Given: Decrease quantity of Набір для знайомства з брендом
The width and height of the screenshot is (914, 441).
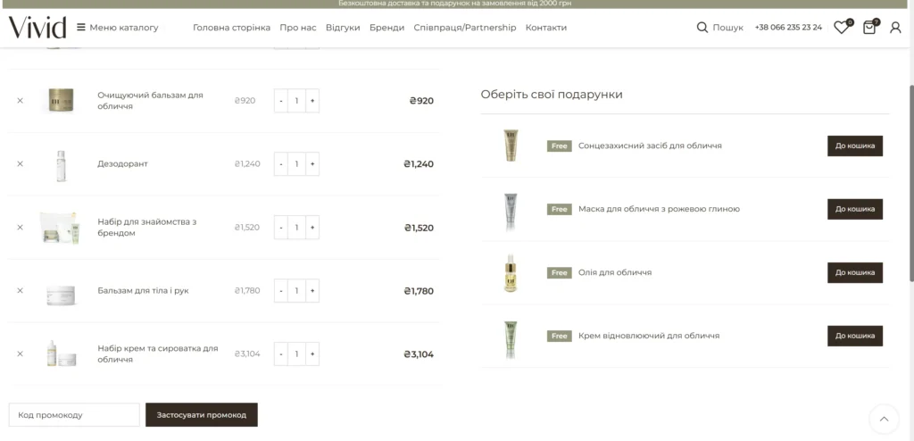Looking at the screenshot, I should pyautogui.click(x=281, y=228).
